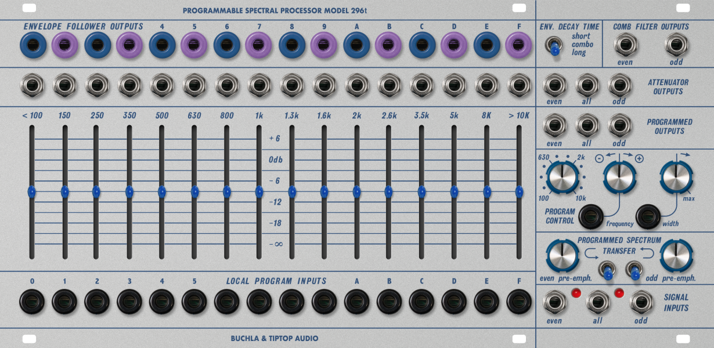
Task: Select local program input jack 5
Action: 194,302
